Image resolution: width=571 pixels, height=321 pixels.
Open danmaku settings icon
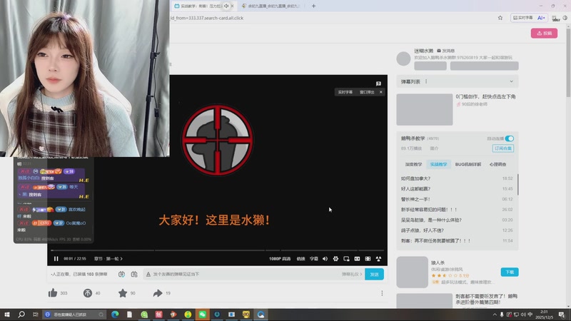point(134,274)
